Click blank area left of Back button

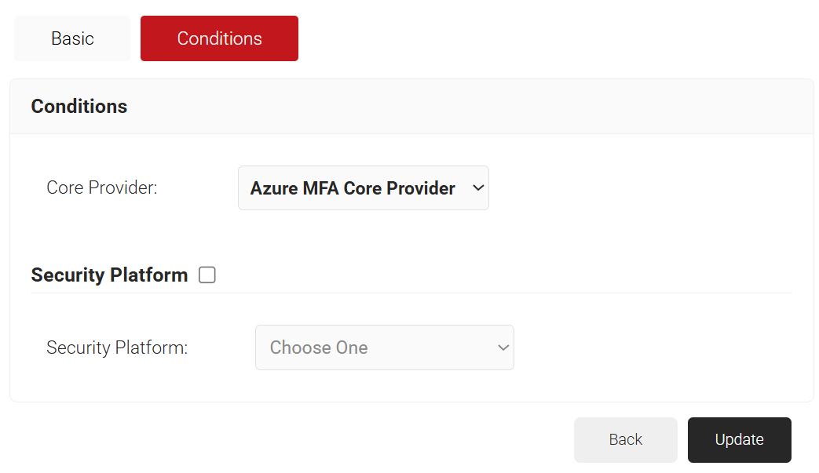pyautogui.click(x=314, y=440)
